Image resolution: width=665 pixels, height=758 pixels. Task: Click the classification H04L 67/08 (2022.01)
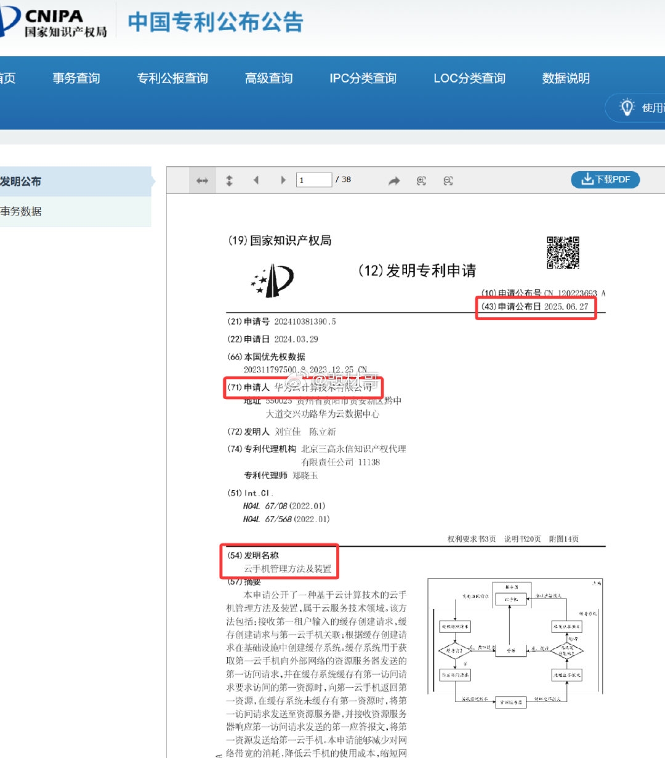tap(284, 506)
